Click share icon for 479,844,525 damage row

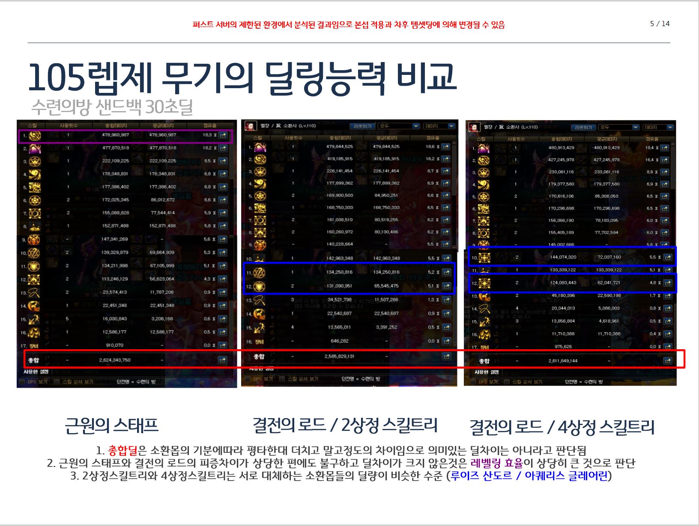(x=446, y=147)
